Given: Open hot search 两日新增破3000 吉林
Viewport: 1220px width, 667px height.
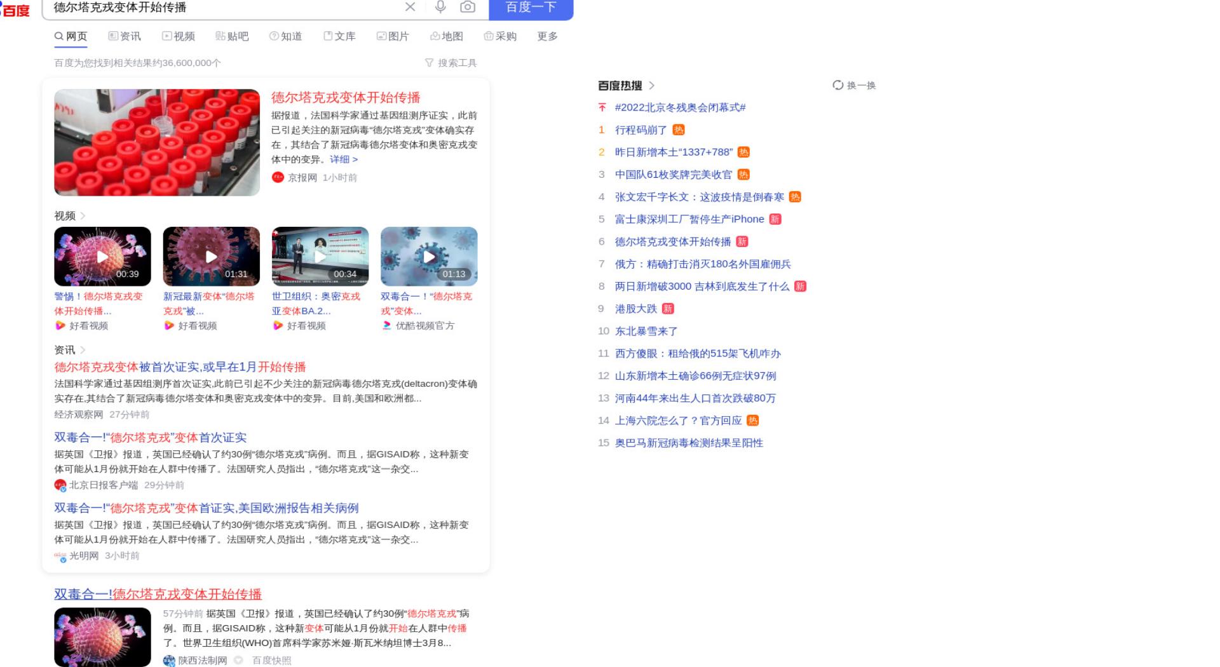Looking at the screenshot, I should click(x=702, y=286).
